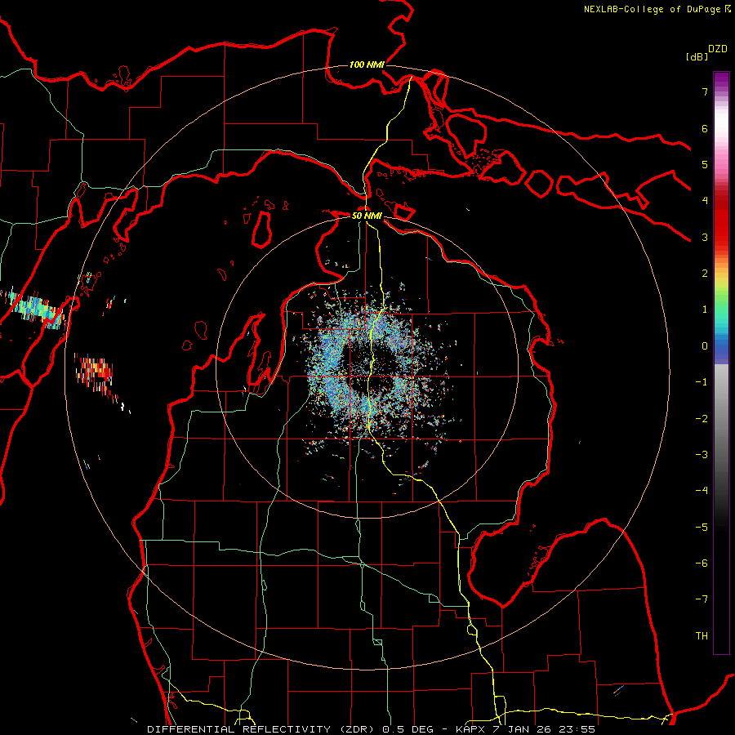Click the -4 value on color scale
Image resolution: width=735 pixels, height=735 pixels.
[x=702, y=491]
